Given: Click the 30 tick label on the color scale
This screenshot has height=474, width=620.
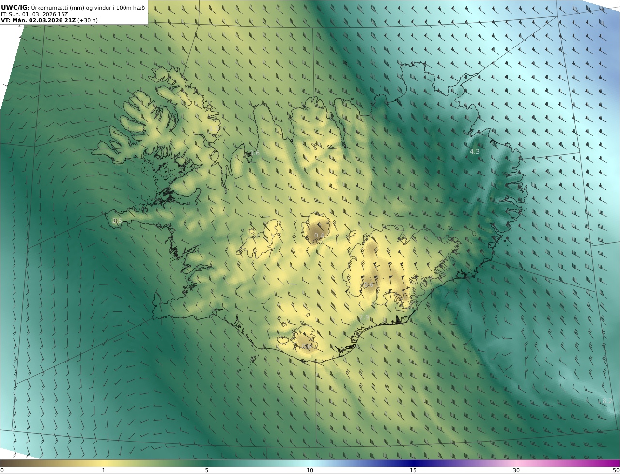Looking at the screenshot, I should click(516, 470).
